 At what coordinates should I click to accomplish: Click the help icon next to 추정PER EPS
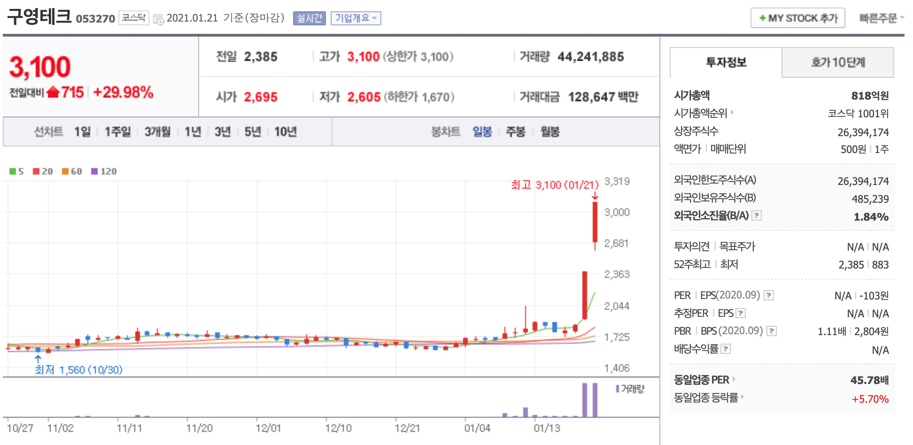pyautogui.click(x=741, y=313)
